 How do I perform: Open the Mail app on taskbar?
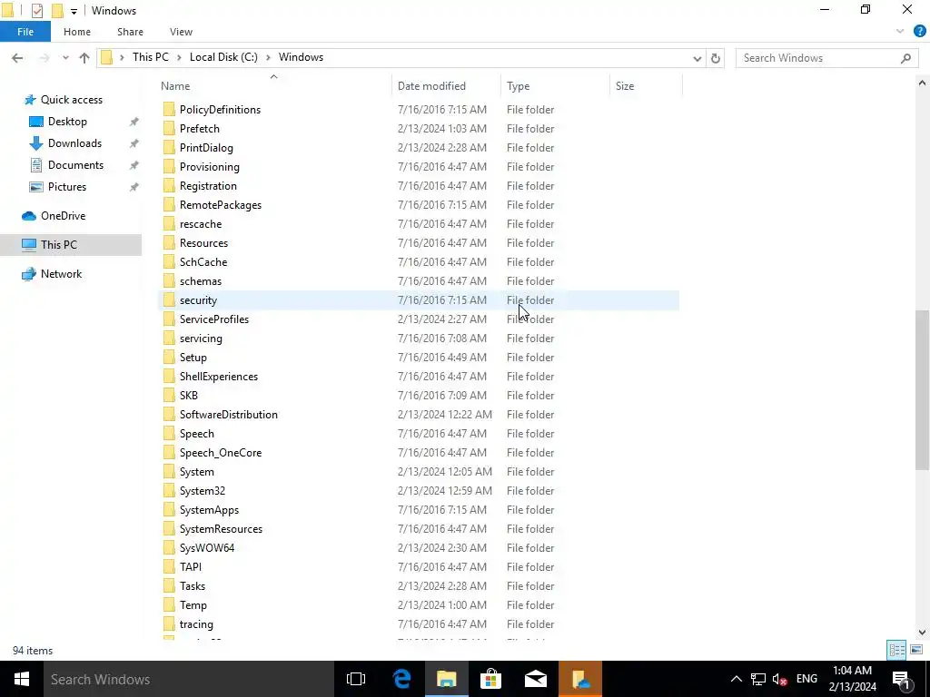point(536,679)
